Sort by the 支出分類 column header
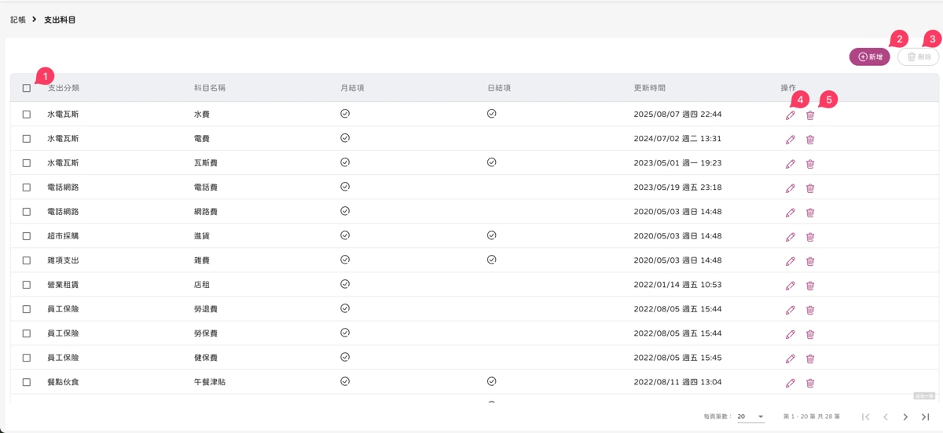The height and width of the screenshot is (433, 943). tap(63, 88)
